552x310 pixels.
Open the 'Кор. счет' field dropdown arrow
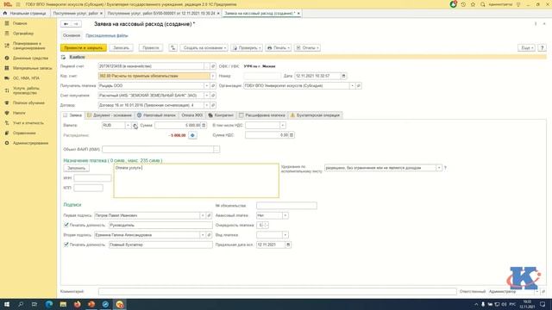213,76
